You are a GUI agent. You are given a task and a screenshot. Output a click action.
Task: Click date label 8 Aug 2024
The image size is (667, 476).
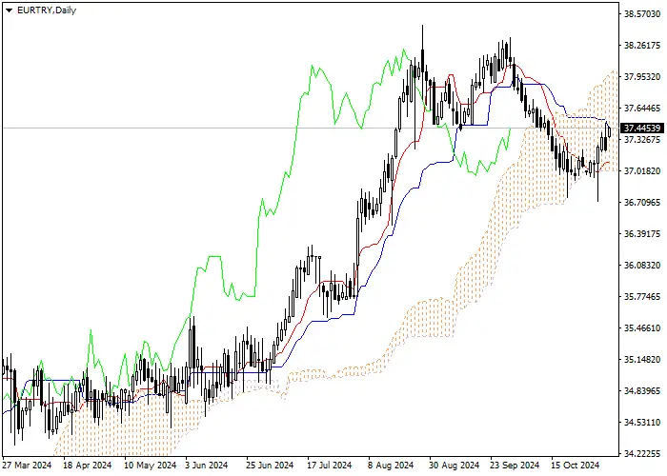(391, 466)
